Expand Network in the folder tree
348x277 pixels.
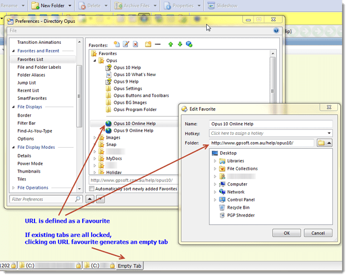pos(215,192)
